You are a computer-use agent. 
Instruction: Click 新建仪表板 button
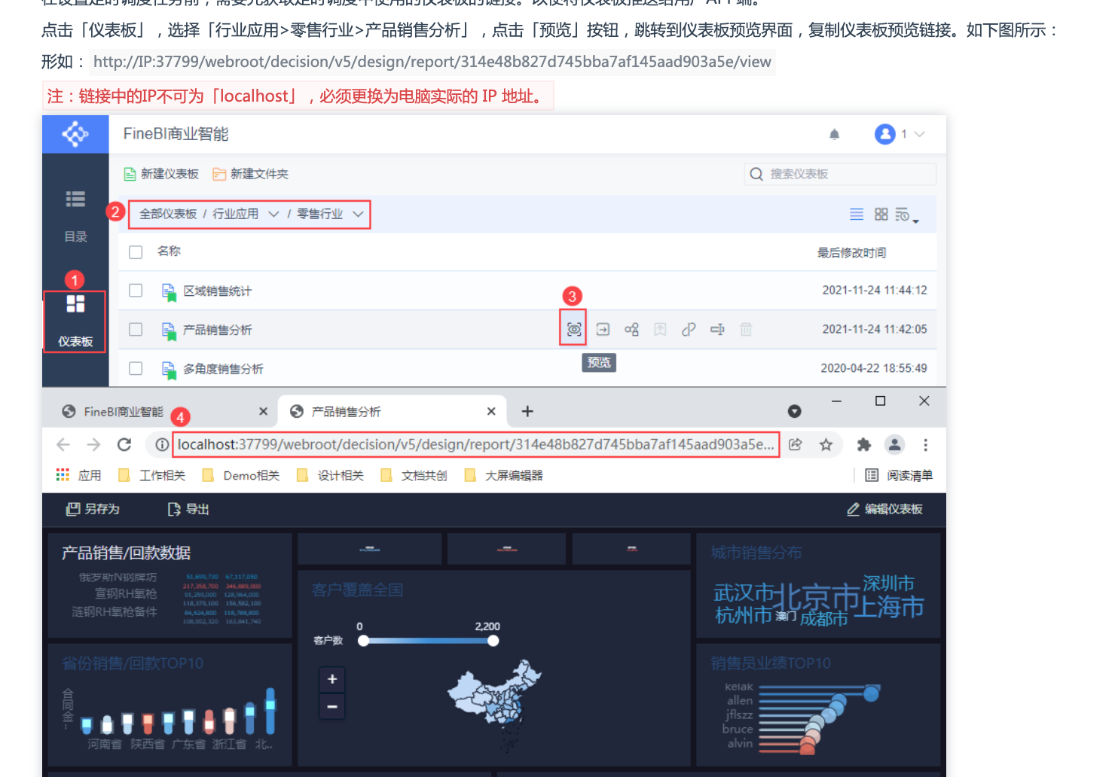(161, 174)
